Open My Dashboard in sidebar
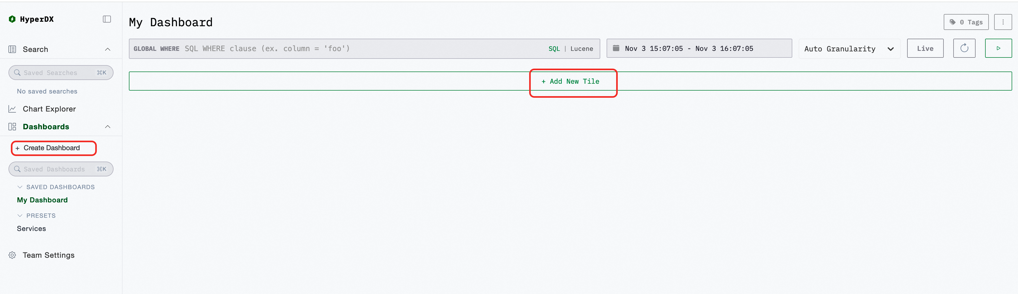Viewport: 1018px width, 294px height. (42, 200)
